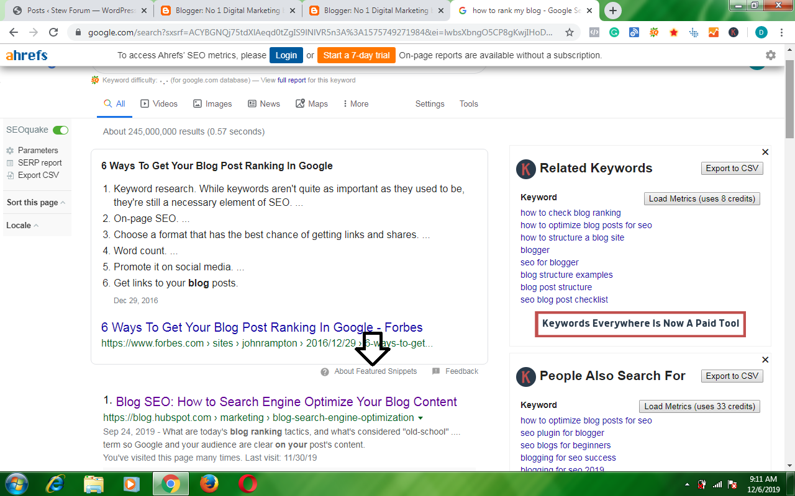This screenshot has width=795, height=496.
Task: Click the Ahrefs logo
Action: coord(27,55)
